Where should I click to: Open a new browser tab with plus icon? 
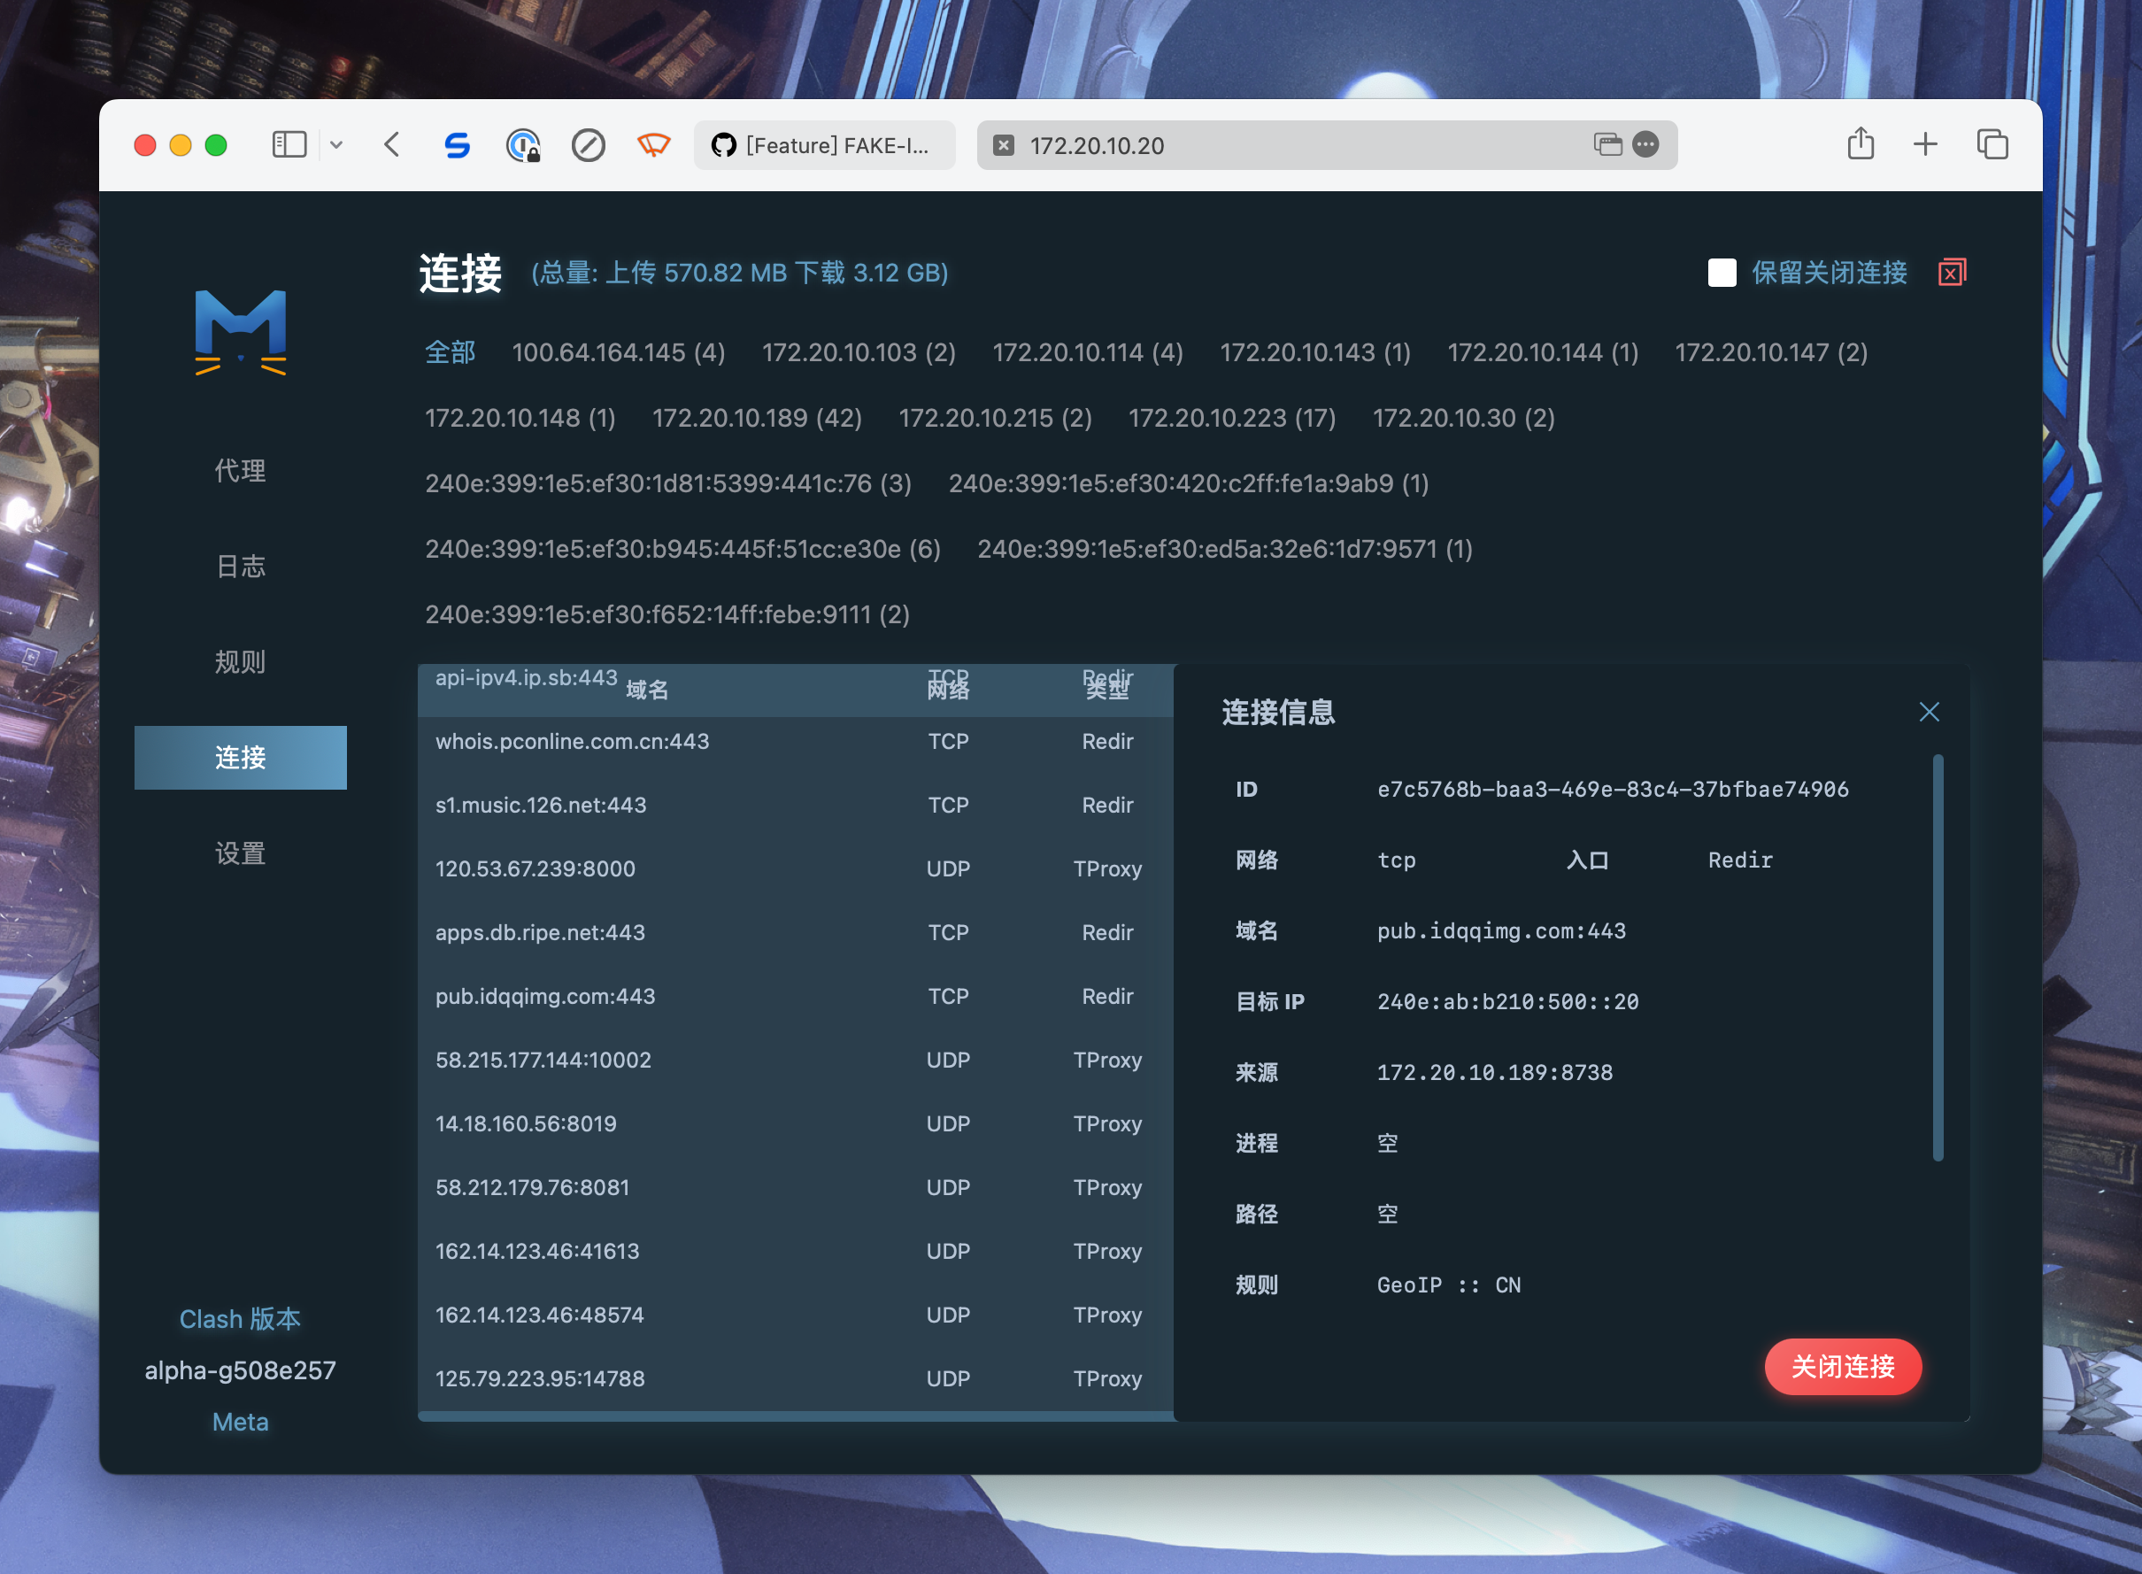[1924, 145]
